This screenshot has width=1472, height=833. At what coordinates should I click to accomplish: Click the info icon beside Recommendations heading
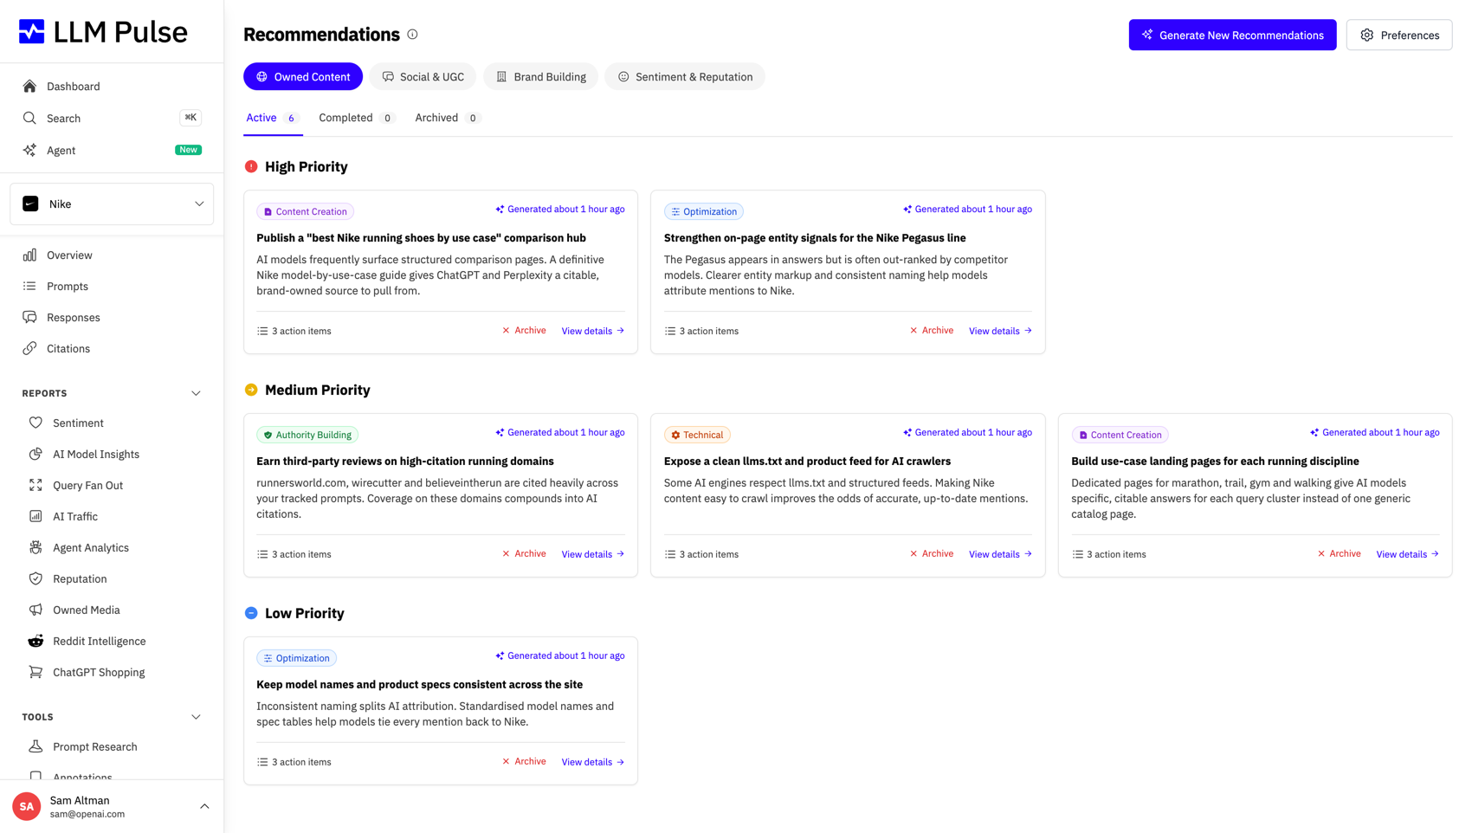click(412, 35)
